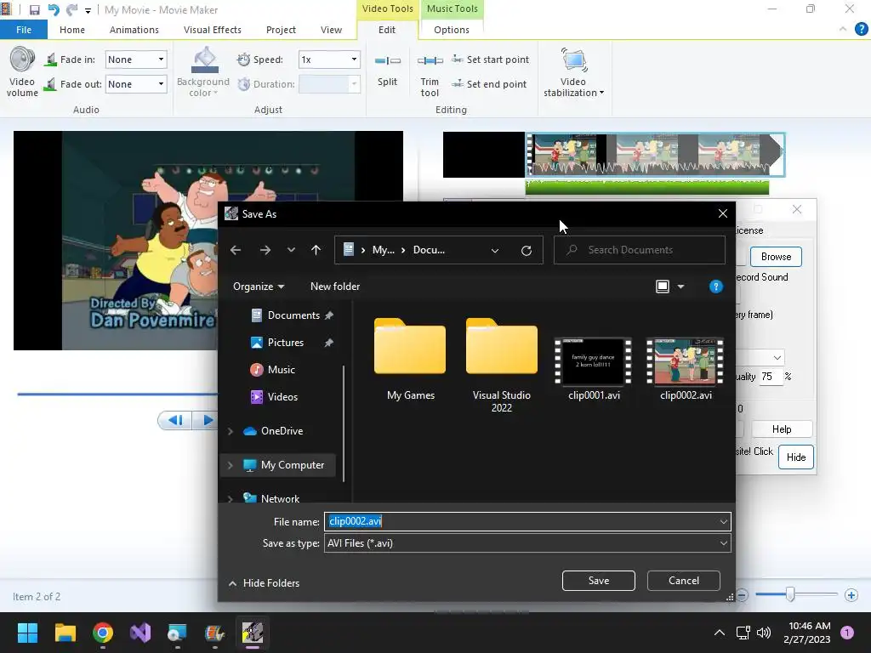Select Music in navigation pane

(281, 370)
